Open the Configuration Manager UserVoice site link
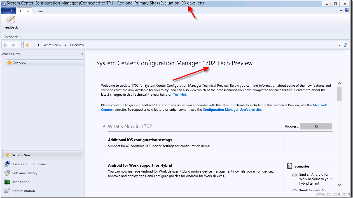This screenshot has height=198, width=353. tap(232, 110)
